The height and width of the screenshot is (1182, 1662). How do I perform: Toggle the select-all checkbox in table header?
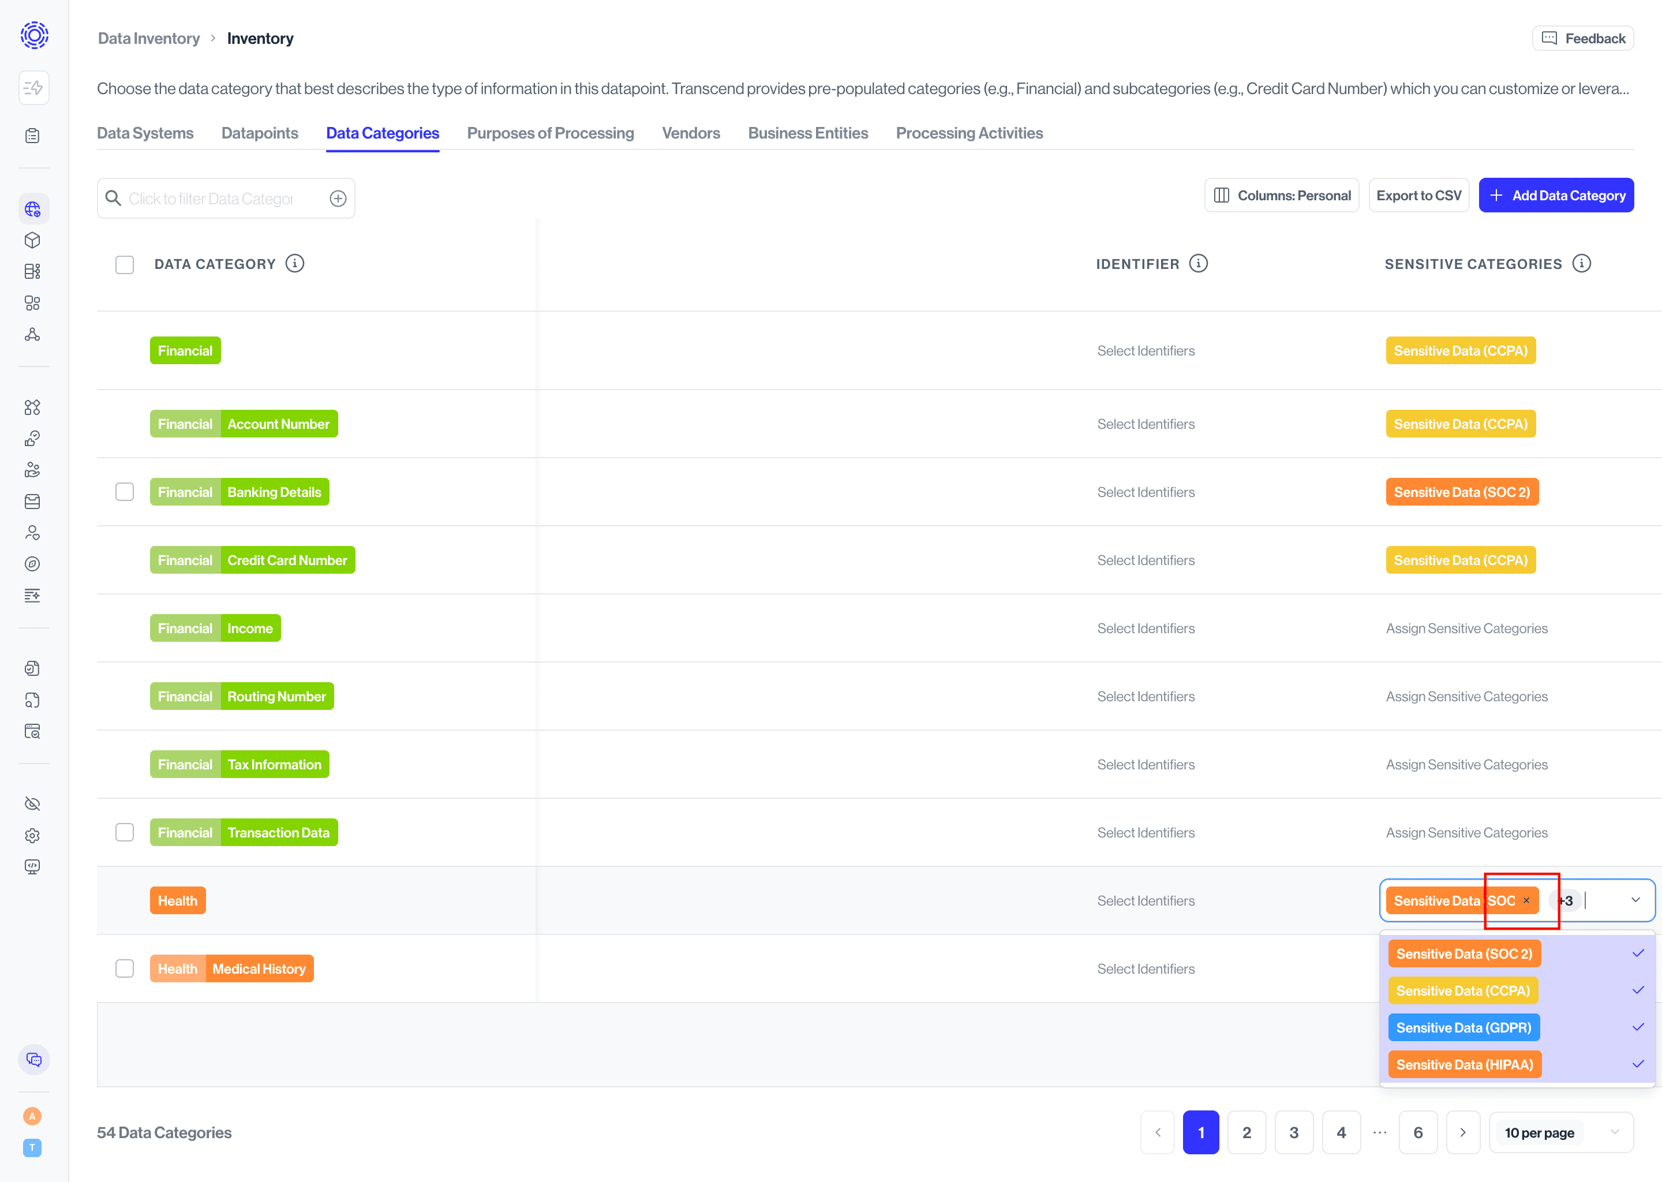[x=125, y=264]
